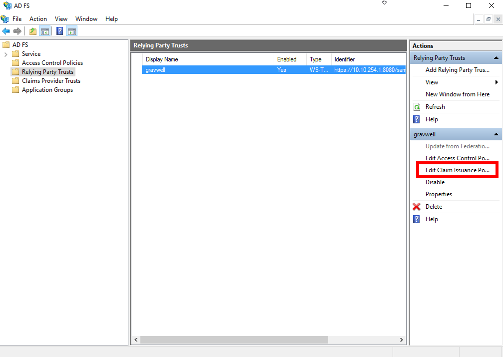Screen dimensions: 503x357
Task: Click the green Refresh icon
Action: pos(417,107)
